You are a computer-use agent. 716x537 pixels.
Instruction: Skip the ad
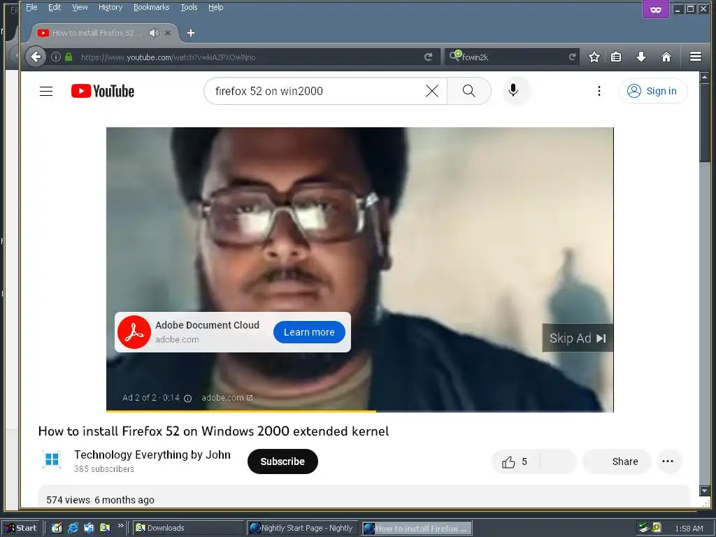pyautogui.click(x=578, y=338)
